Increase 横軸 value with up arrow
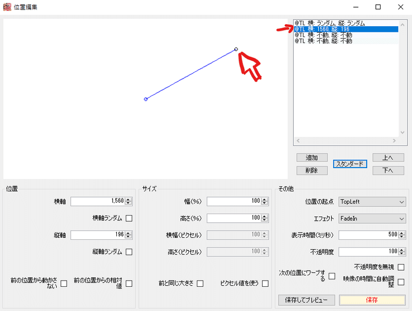Image resolution: width=412 pixels, height=311 pixels. point(128,200)
